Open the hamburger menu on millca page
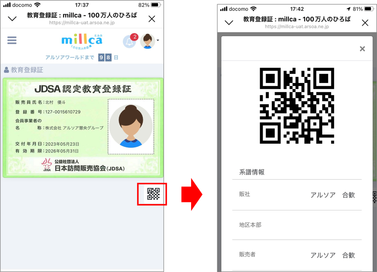377x272 pixels. point(12,40)
